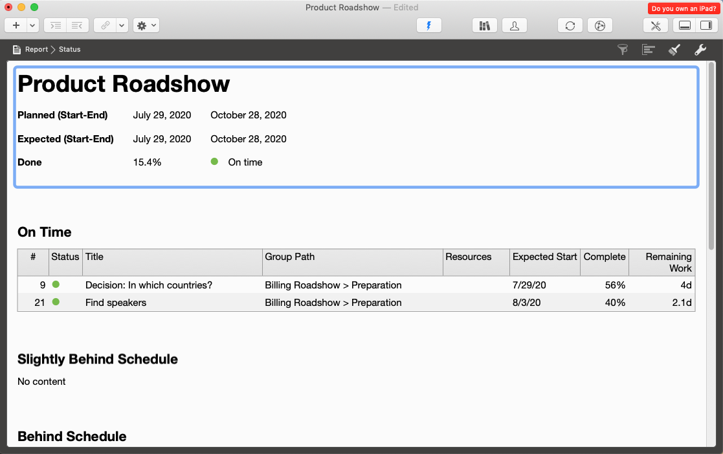Open the dropdown beside the plus button

pos(32,25)
